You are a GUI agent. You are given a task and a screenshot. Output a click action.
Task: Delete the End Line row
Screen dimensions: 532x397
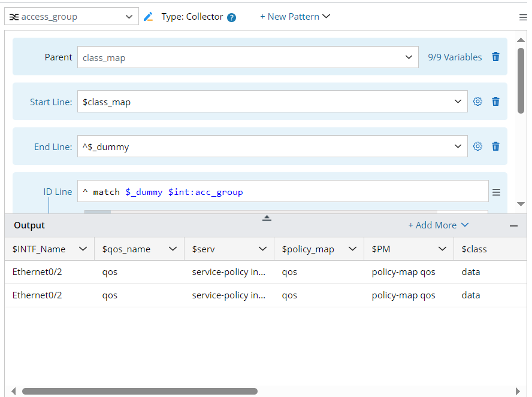pyautogui.click(x=495, y=146)
